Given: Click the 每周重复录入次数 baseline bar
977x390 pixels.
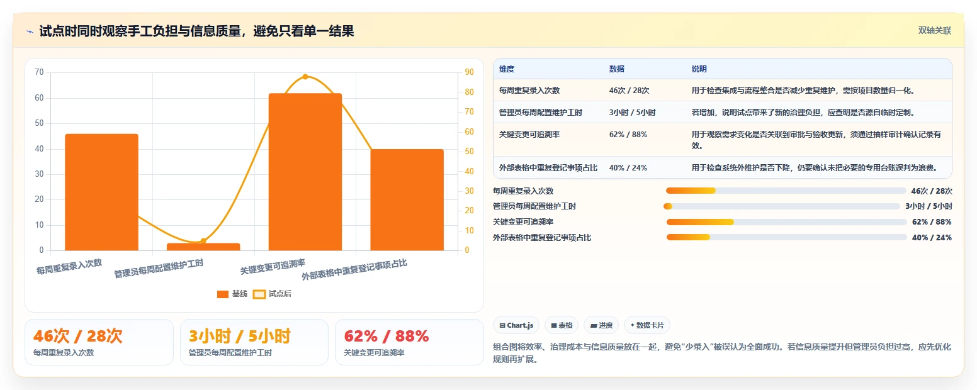Looking at the screenshot, I should tap(101, 192).
